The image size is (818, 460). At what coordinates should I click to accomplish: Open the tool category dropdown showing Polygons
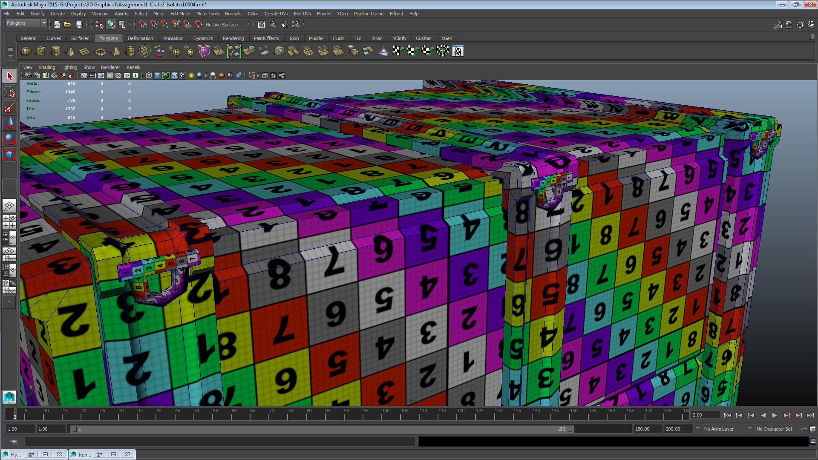[x=26, y=23]
